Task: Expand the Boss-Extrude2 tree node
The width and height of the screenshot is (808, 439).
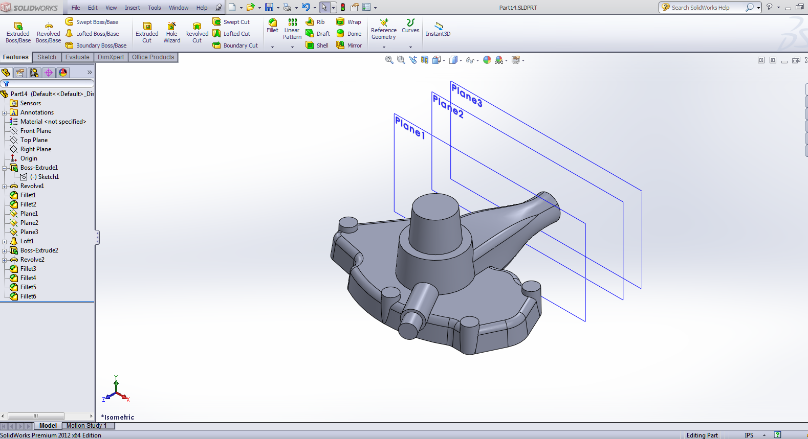Action: (x=5, y=251)
